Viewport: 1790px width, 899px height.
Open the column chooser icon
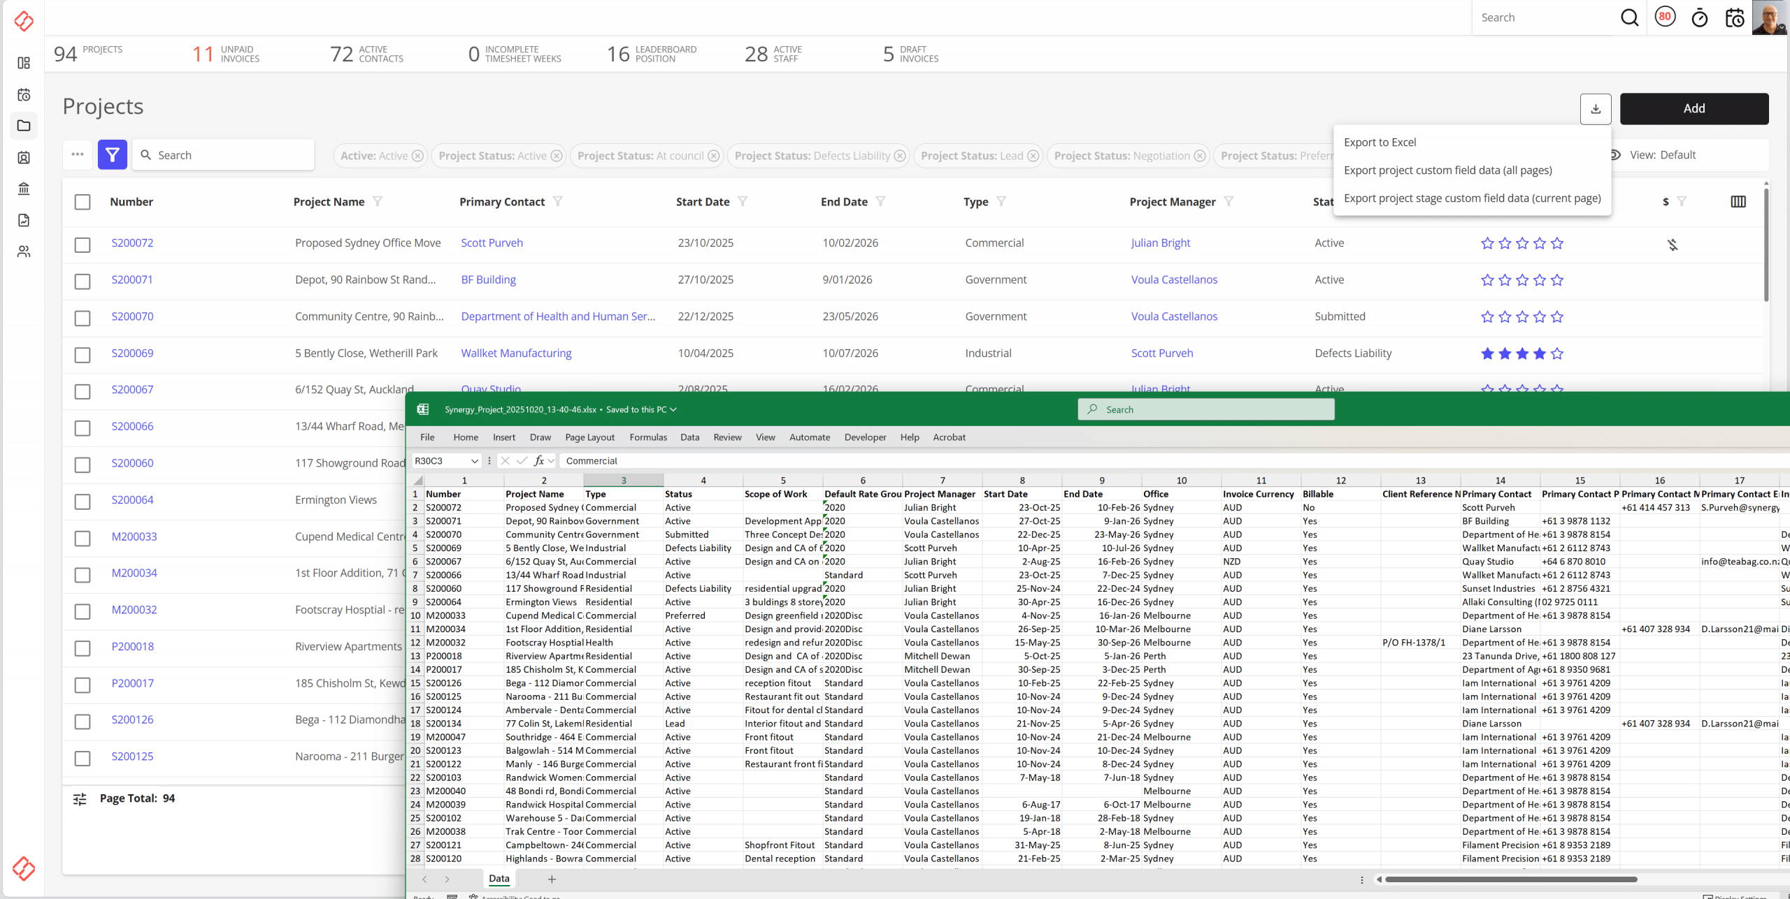1738,202
